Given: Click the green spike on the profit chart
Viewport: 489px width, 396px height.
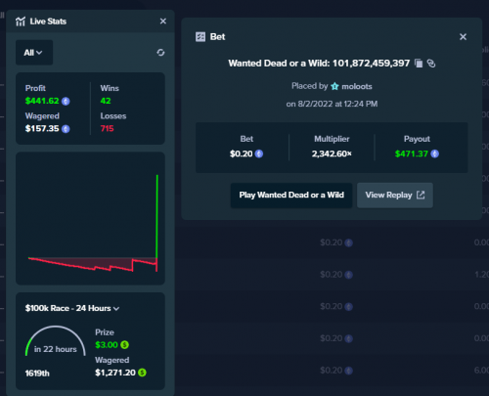Looking at the screenshot, I should click(x=157, y=217).
